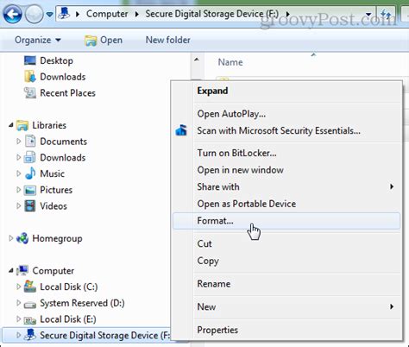409x347 pixels.
Task: Collapse the Libraries tree node
Action: [11, 125]
